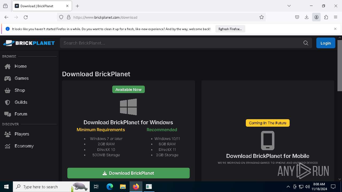
Task: Click the site padlock icon
Action: 69,17
